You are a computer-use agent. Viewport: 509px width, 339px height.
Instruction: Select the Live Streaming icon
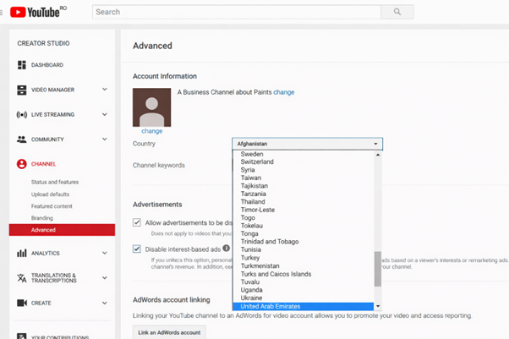(x=22, y=115)
